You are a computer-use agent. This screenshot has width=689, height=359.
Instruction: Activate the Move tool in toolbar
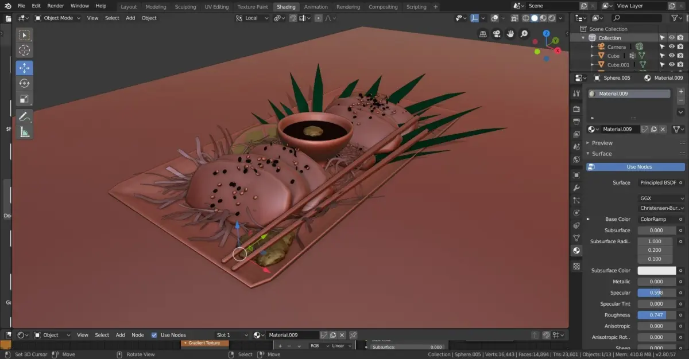[24, 68]
